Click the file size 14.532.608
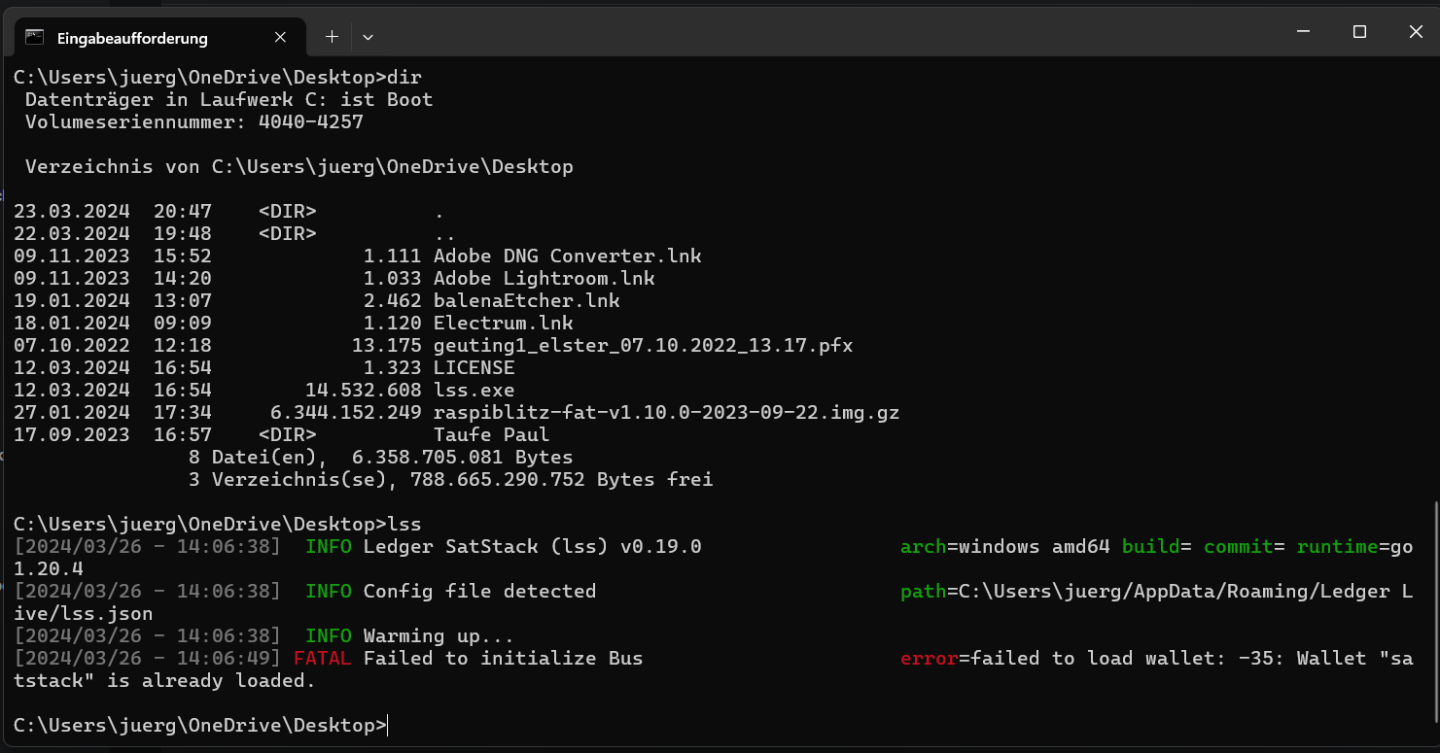 click(364, 391)
